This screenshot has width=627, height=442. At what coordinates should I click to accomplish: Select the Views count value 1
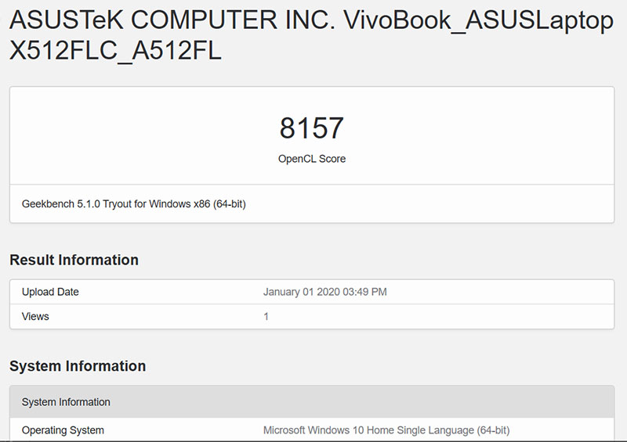point(266,317)
